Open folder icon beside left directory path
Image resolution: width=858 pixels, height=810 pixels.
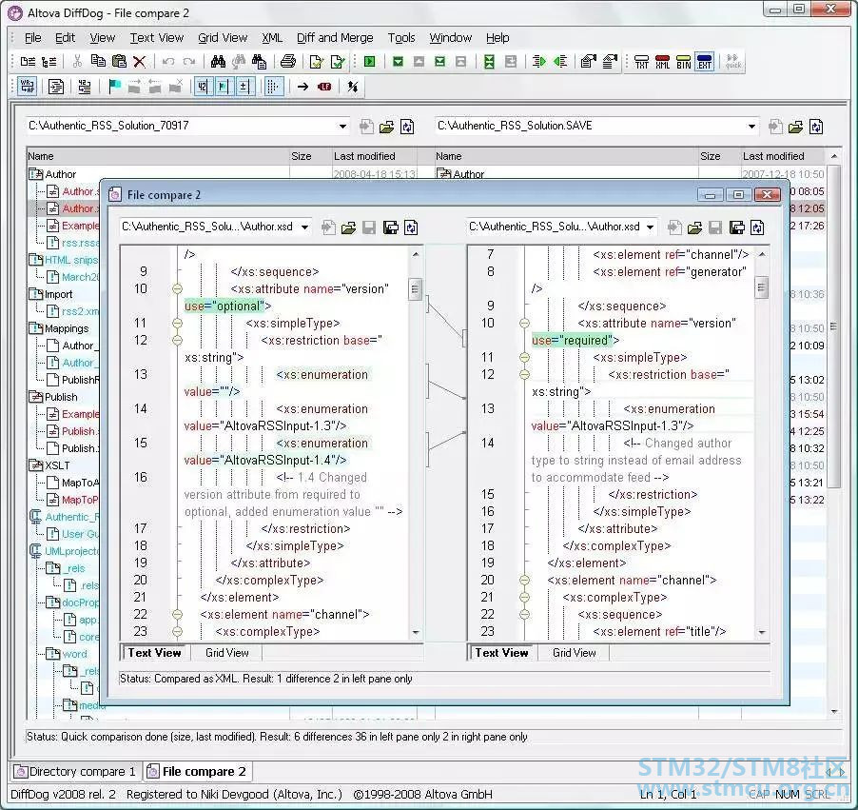[x=386, y=127]
